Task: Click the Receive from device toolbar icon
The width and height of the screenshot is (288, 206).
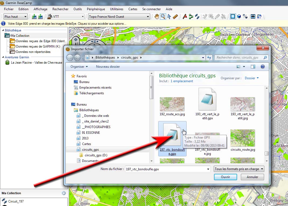Action: pyautogui.click(x=40, y=16)
